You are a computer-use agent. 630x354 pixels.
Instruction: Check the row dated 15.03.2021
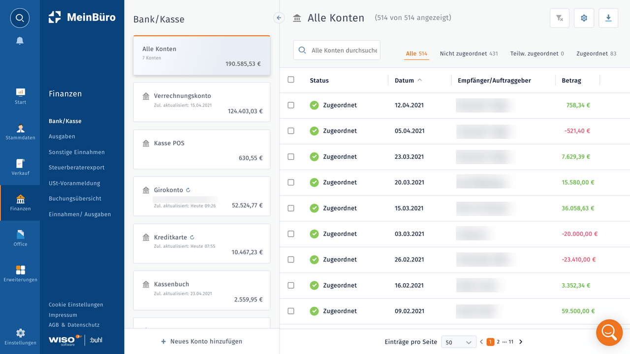point(291,208)
